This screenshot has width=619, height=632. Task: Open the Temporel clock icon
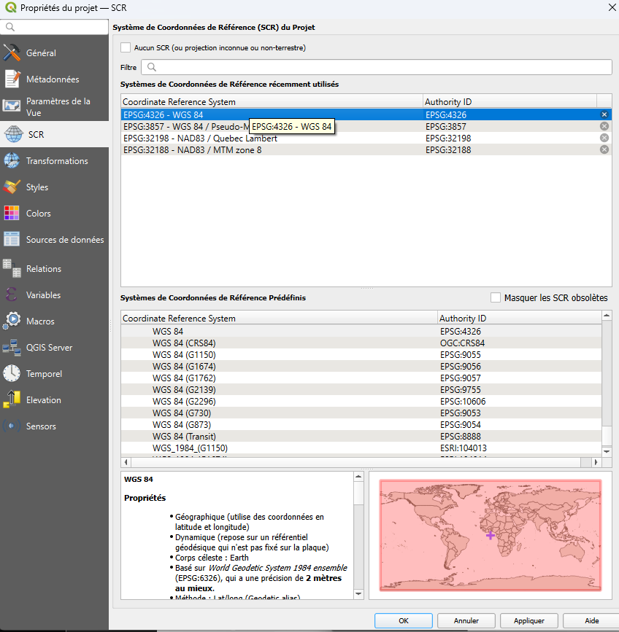coord(12,374)
